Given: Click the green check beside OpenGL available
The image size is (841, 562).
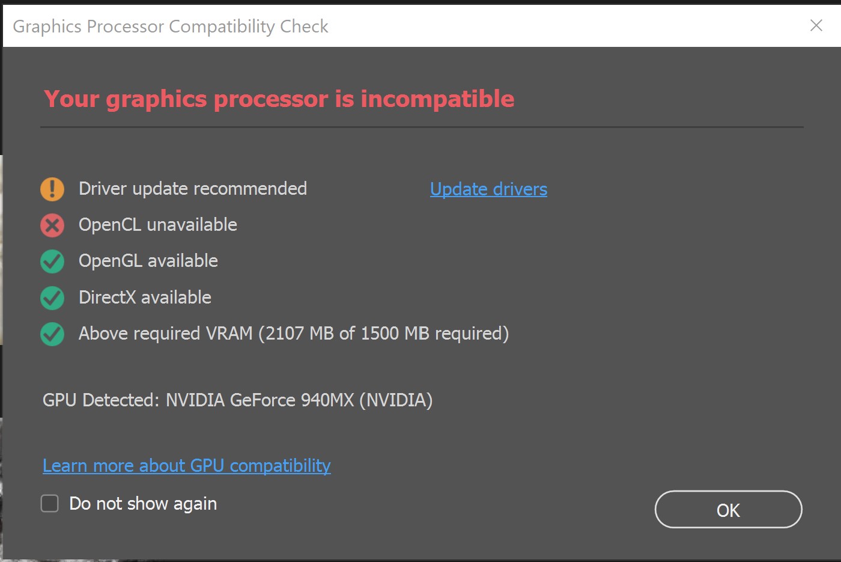Looking at the screenshot, I should (x=52, y=261).
